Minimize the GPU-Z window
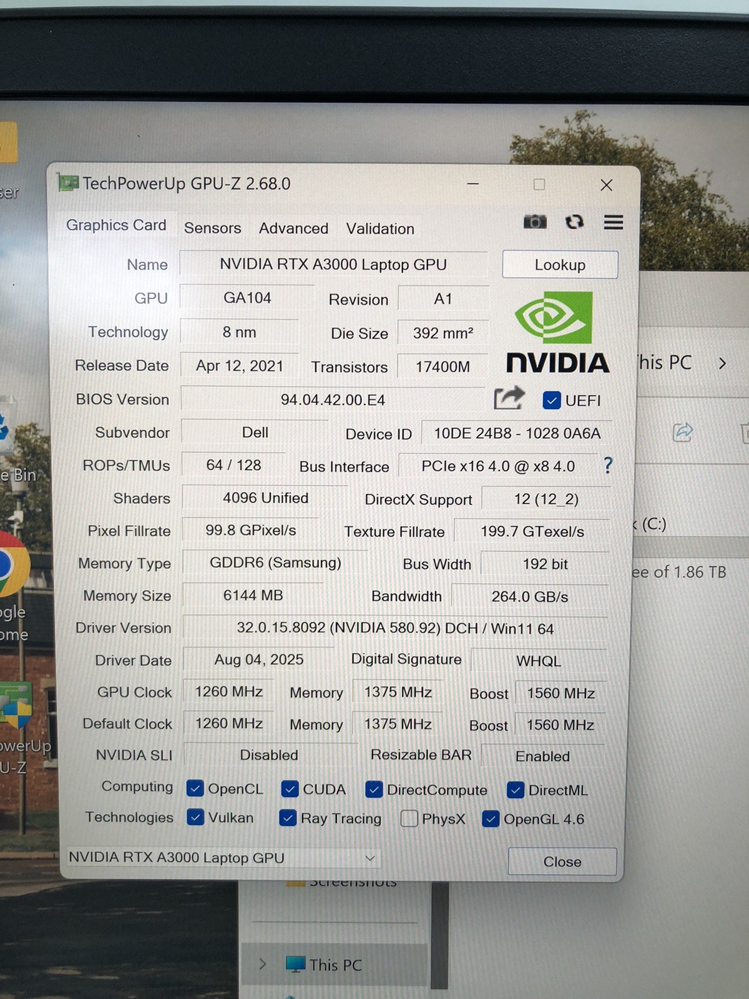Viewport: 749px width, 999px height. tap(473, 184)
